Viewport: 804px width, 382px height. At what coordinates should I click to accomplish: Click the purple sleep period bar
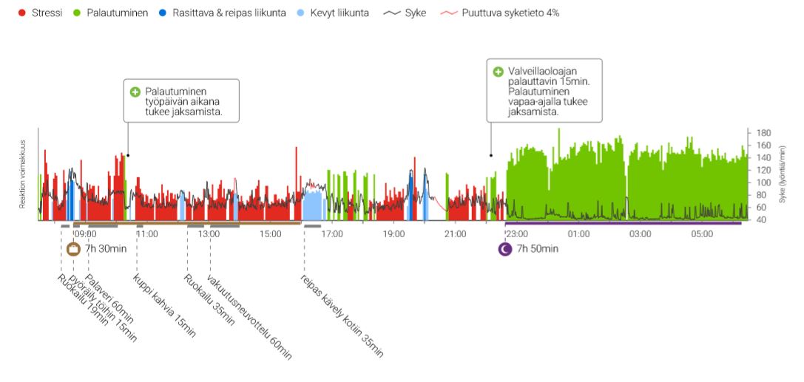tap(623, 223)
